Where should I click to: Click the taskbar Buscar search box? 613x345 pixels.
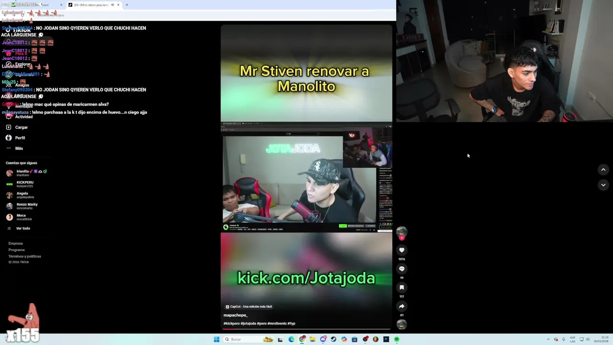tap(249, 339)
